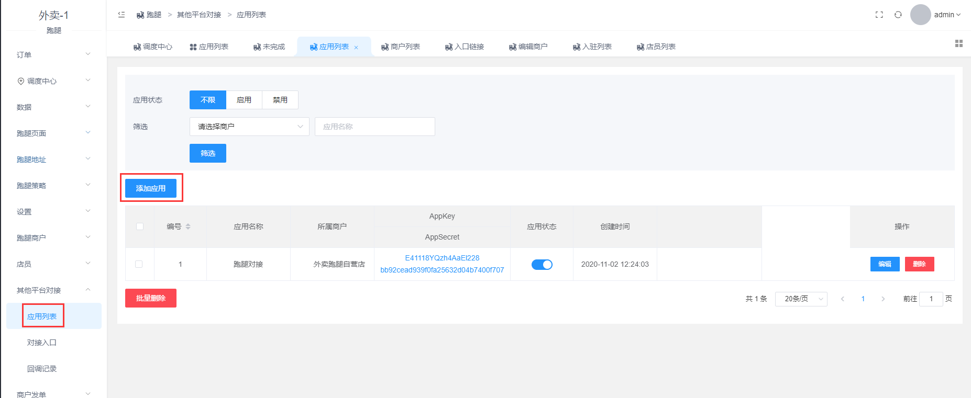The height and width of the screenshot is (398, 971).
Task: Expand 数据 sidebar menu
Action: click(53, 107)
